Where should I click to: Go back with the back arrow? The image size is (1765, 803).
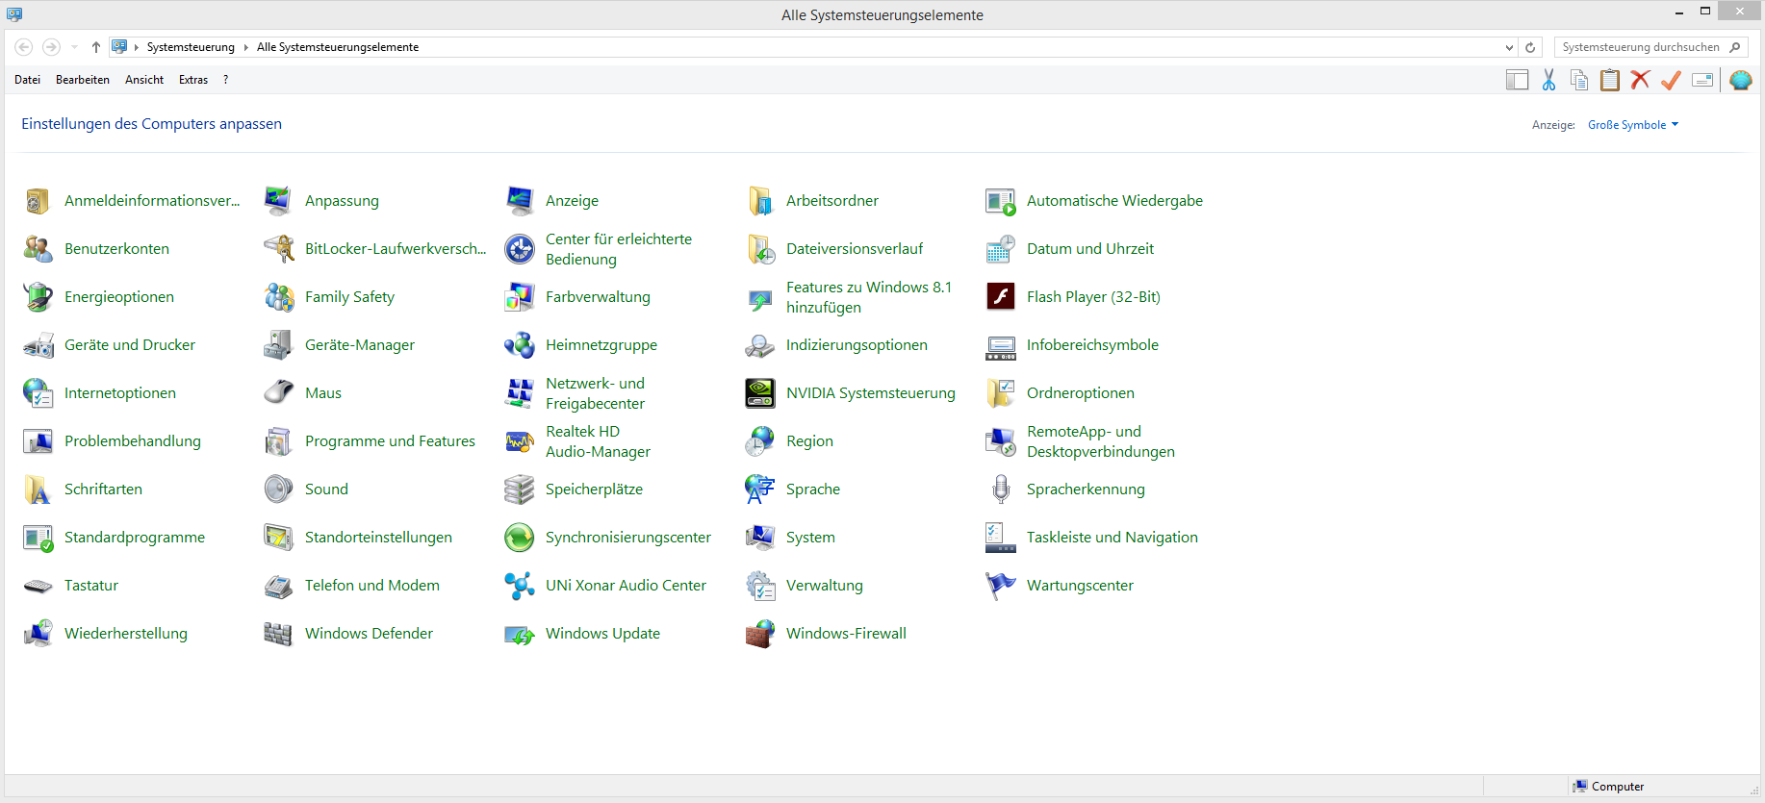(24, 47)
